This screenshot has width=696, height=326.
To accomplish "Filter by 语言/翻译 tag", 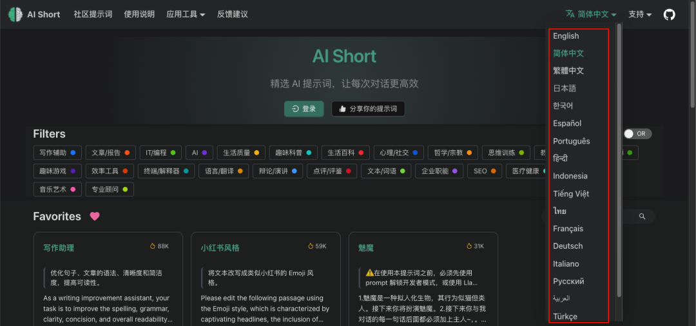I will point(224,171).
